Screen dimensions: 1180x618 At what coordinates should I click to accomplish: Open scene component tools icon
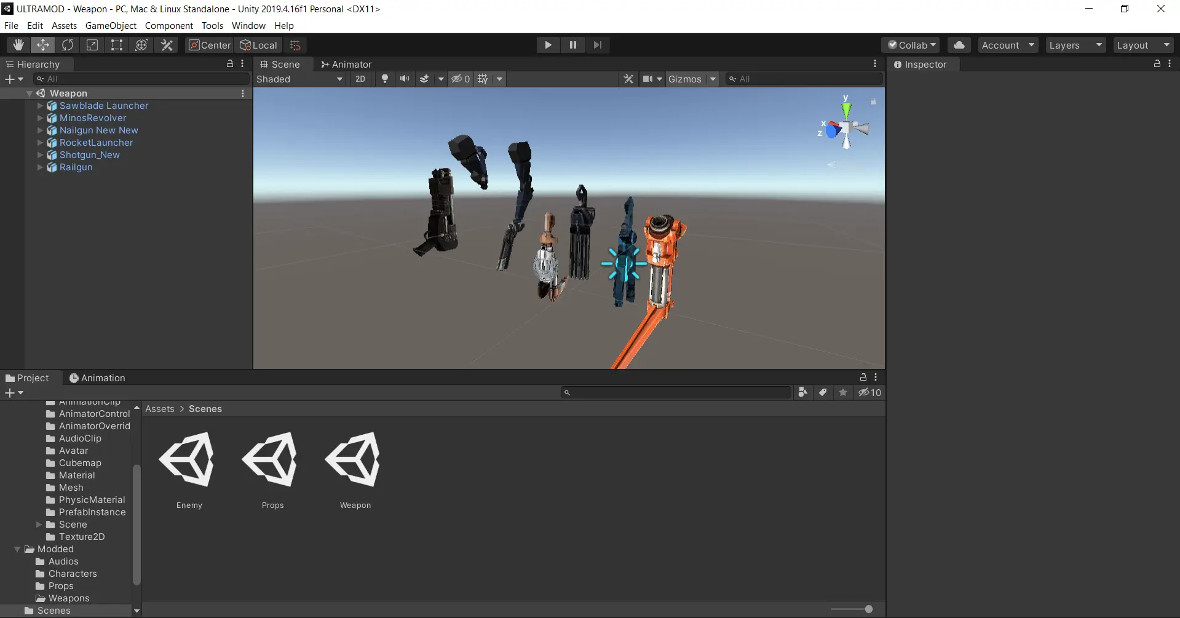pos(628,79)
